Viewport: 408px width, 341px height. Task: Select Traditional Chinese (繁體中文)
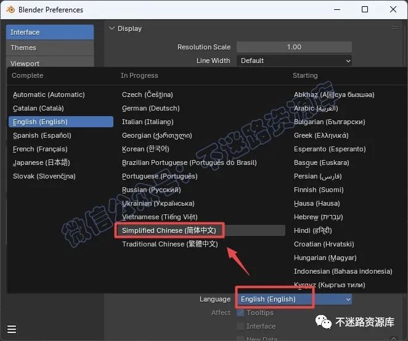pos(200,244)
